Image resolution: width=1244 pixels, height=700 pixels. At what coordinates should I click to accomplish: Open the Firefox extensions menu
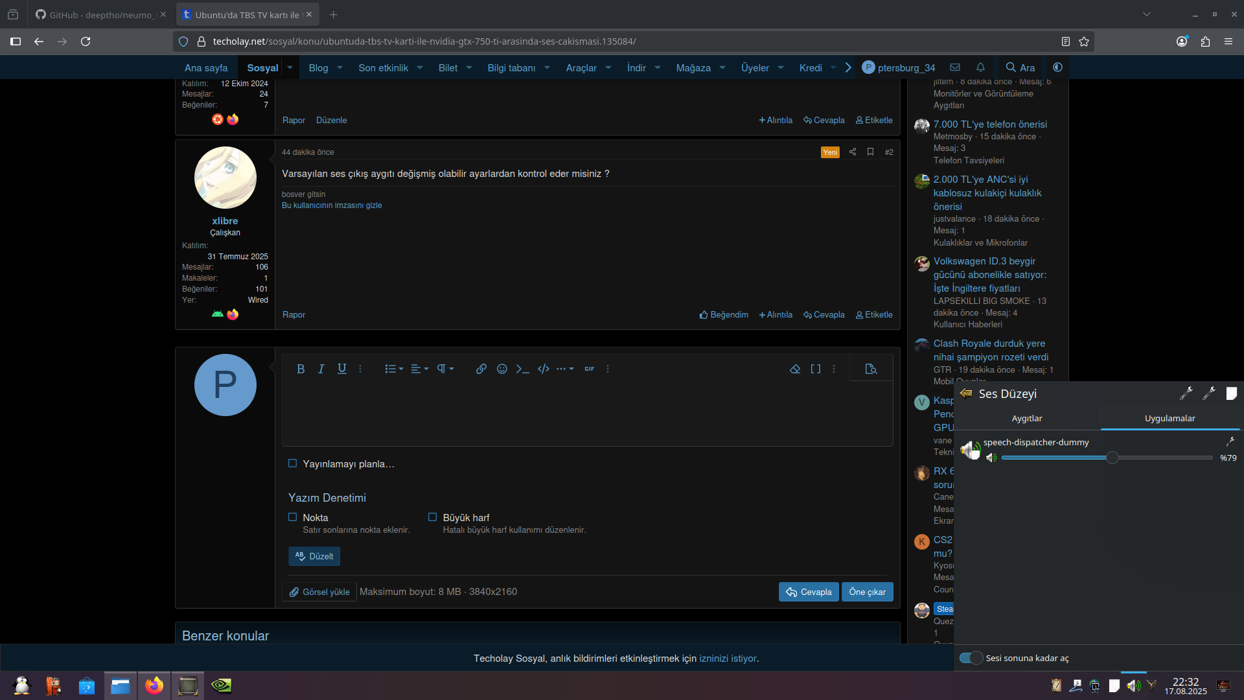point(1205,41)
